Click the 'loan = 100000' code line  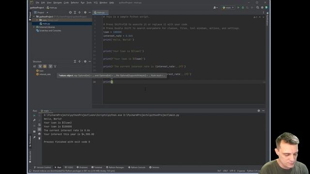(x=112, y=32)
